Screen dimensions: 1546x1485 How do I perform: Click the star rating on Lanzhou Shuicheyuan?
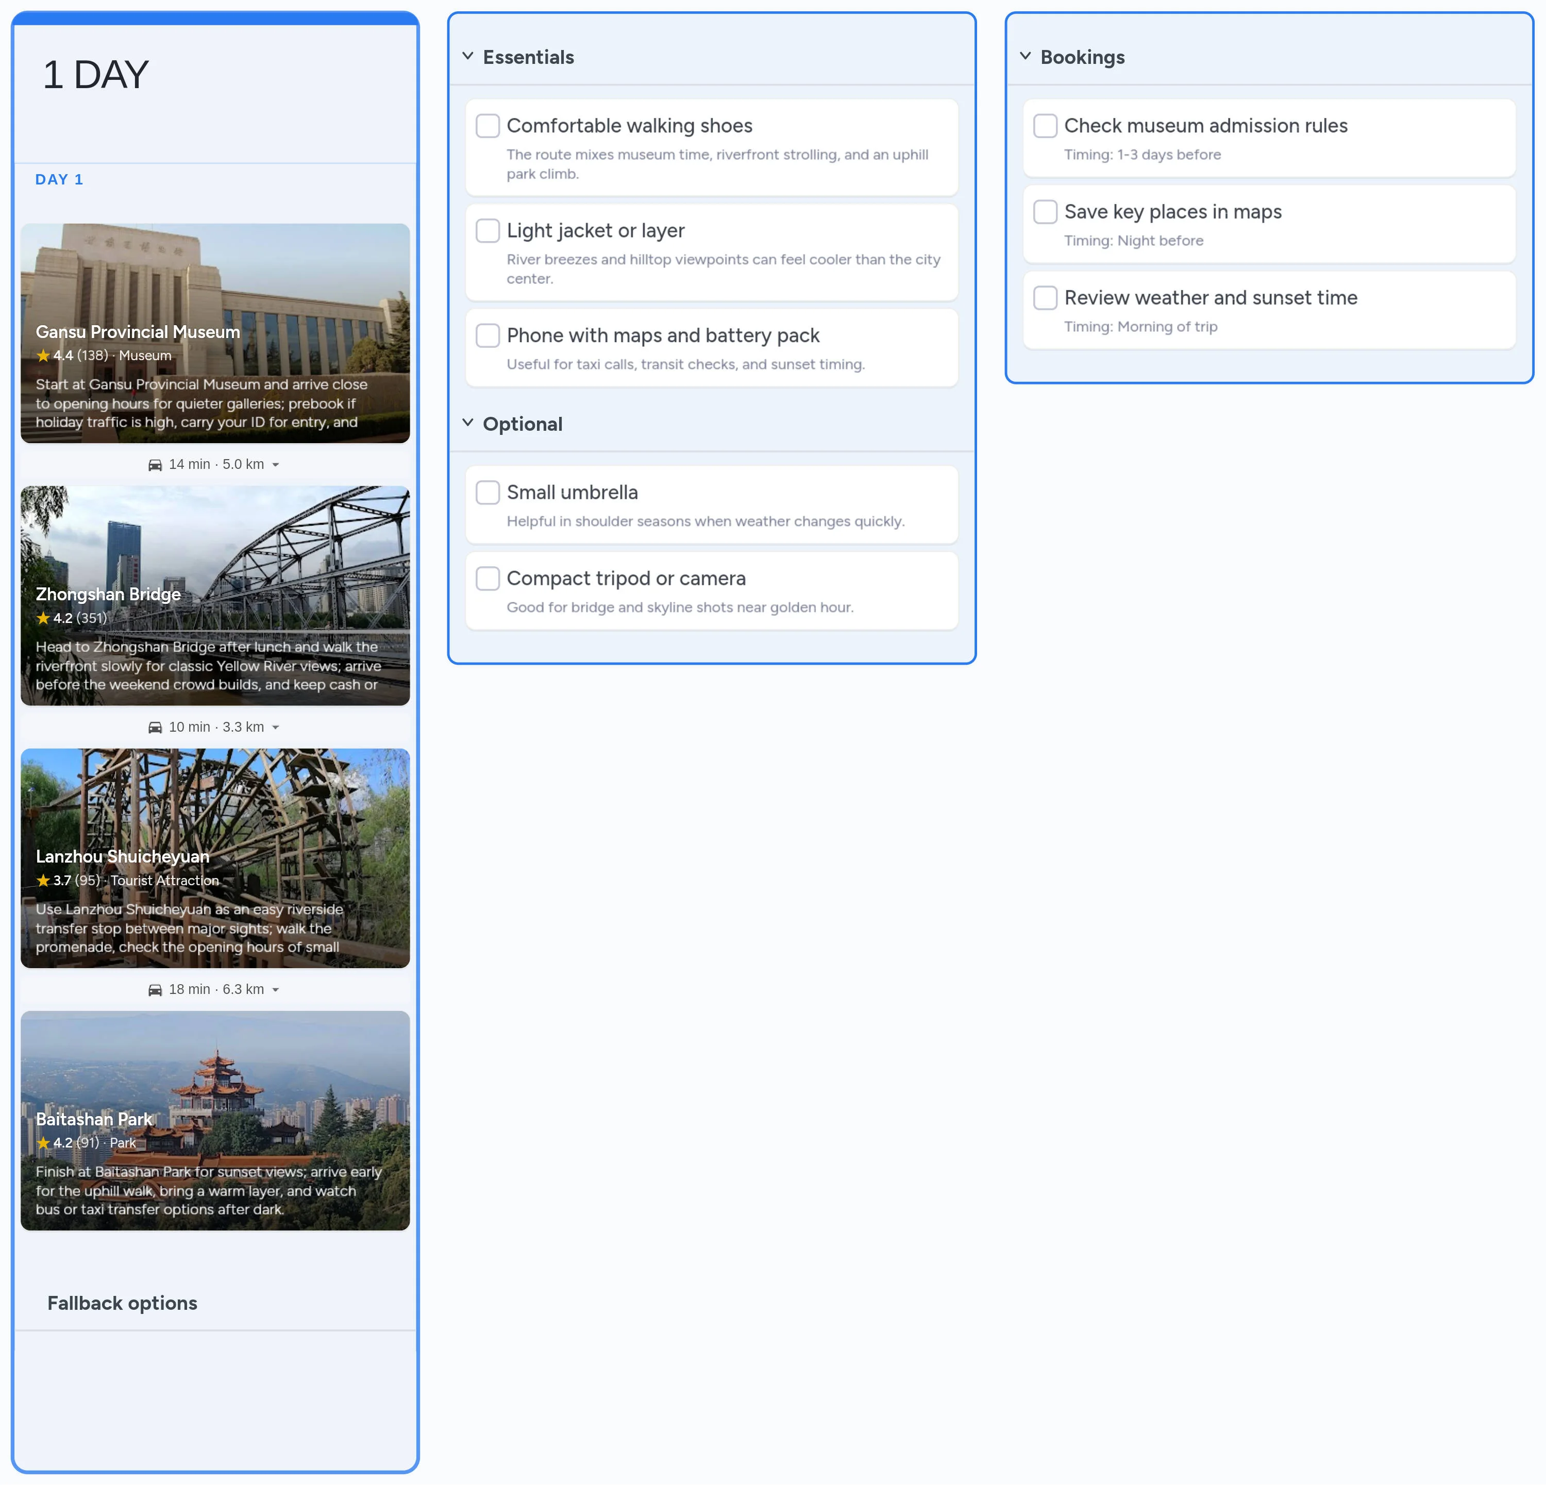click(x=43, y=881)
